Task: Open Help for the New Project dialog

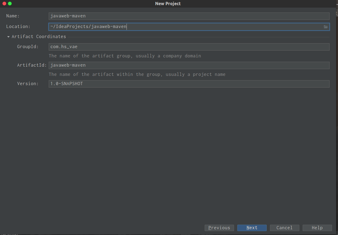Action: (x=317, y=228)
